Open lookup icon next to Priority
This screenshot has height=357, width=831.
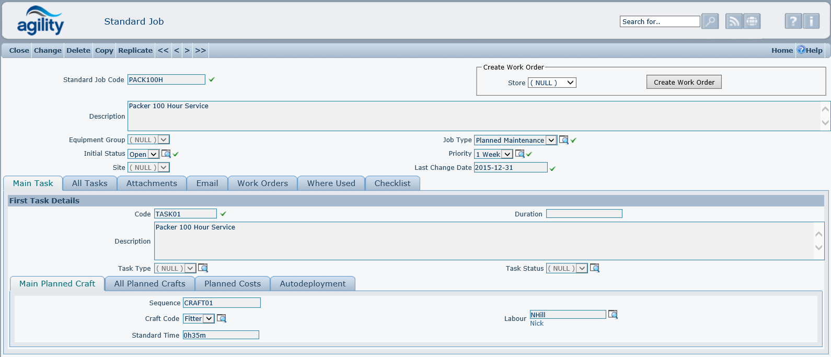coord(520,154)
